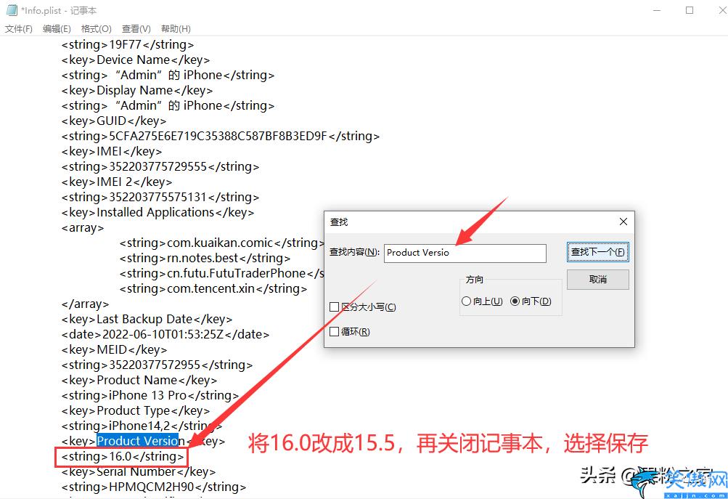This screenshot has height=499, width=728.
Task: Click the com.kuaikan.comic string line
Action: [x=221, y=243]
